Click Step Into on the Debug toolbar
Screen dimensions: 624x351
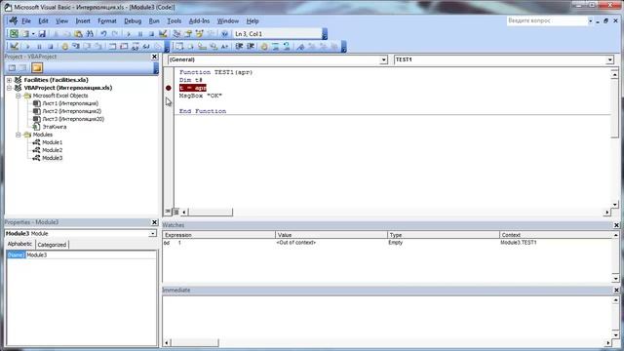76,47
